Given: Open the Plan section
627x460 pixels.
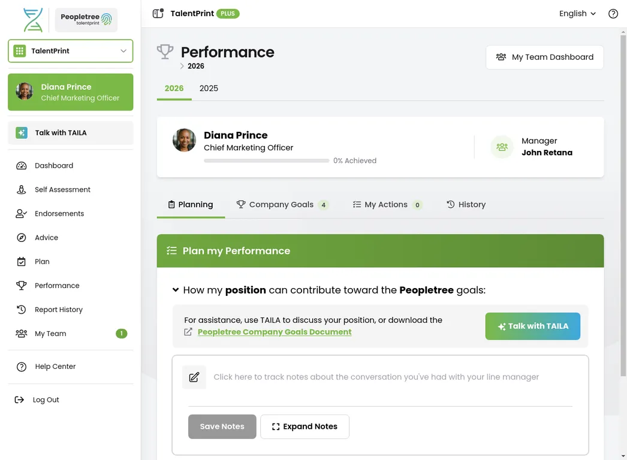Looking at the screenshot, I should [x=42, y=261].
